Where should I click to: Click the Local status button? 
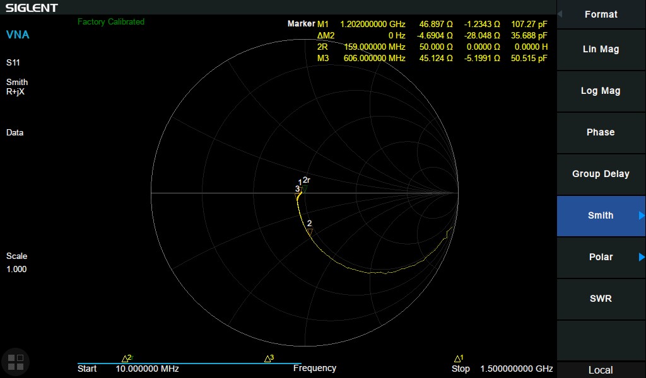[x=600, y=370]
